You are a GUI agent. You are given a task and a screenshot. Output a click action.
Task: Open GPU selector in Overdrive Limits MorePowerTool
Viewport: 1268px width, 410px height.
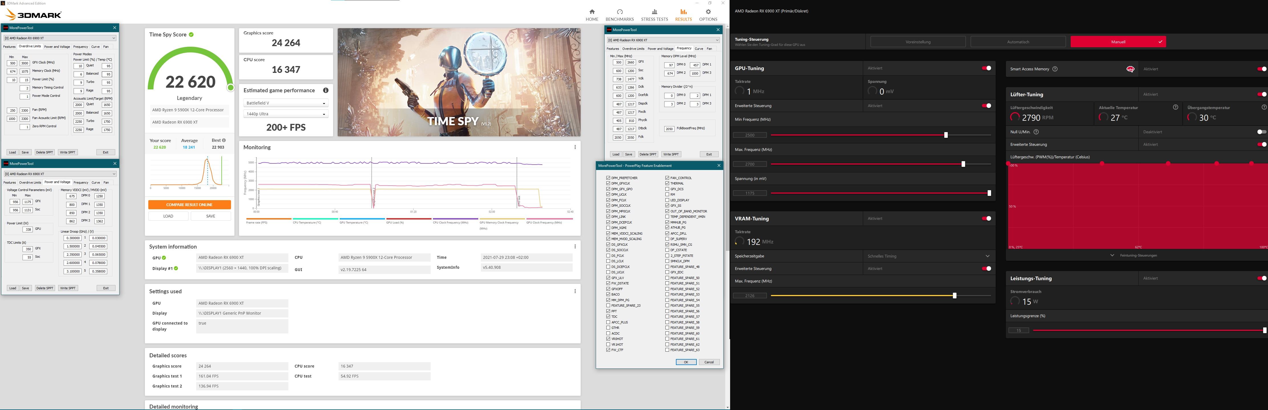[60, 38]
